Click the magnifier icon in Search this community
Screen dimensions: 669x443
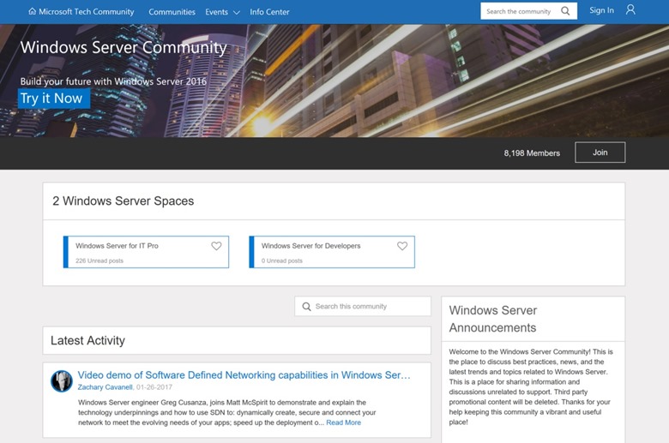[306, 307]
